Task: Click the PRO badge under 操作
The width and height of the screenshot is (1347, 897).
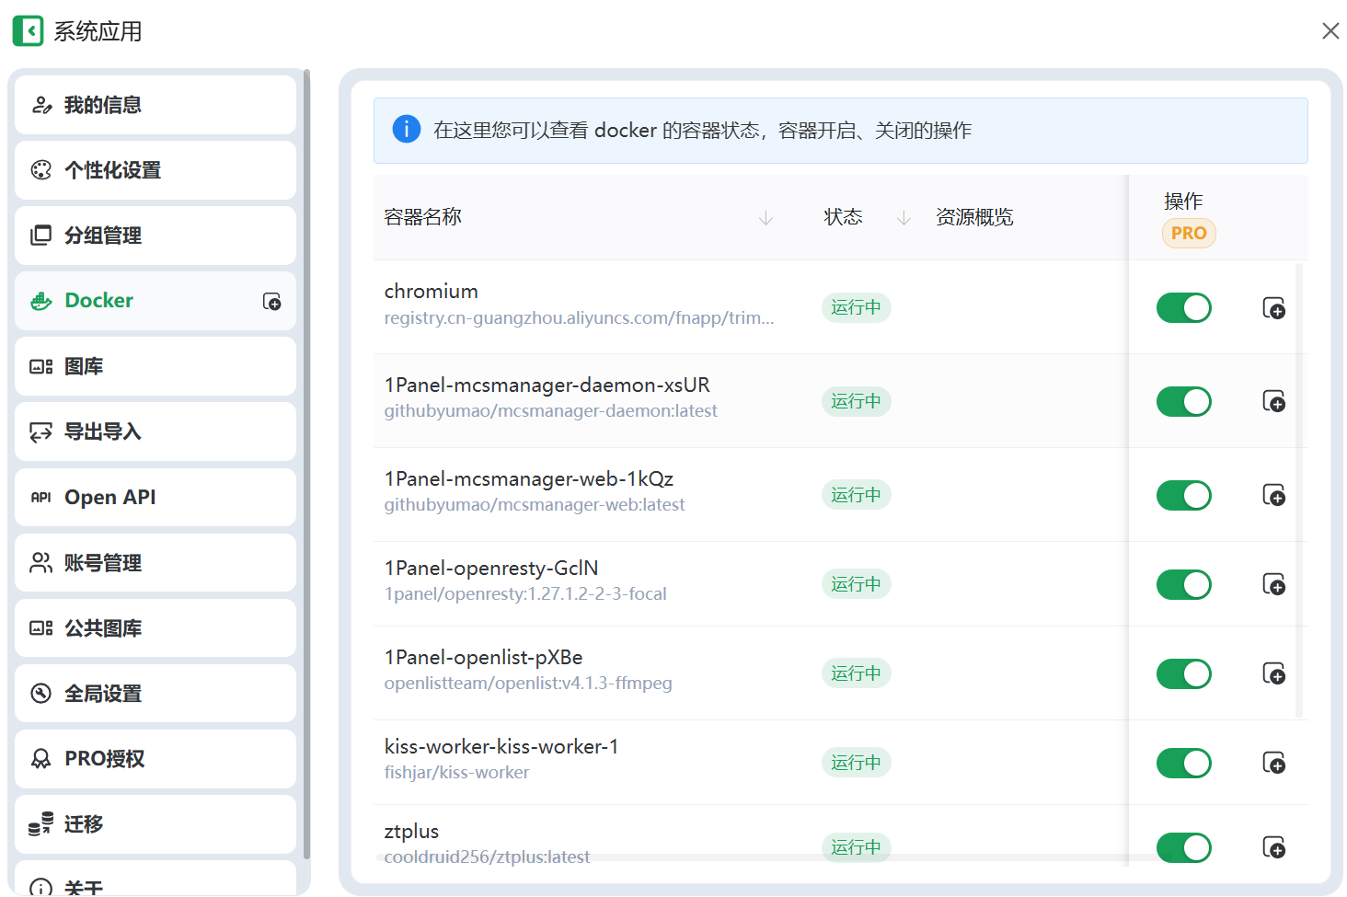Action: pos(1189,234)
